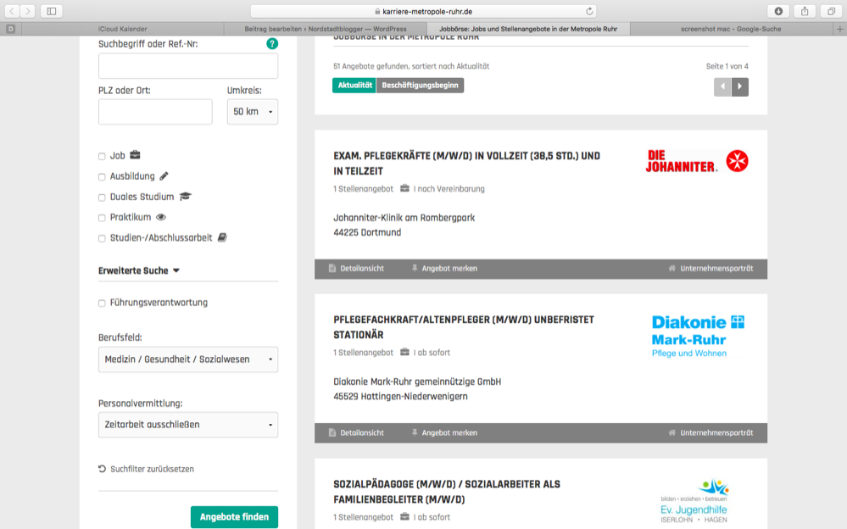Switch to the iCloud Kalender tab
Screen dimensions: 847x529
(123, 29)
